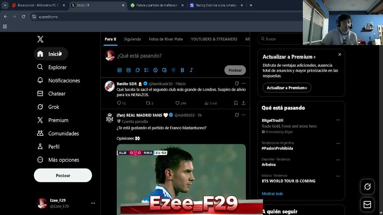The height and width of the screenshot is (215, 383).
Task: Open the browser tab search dropdown
Action: click(x=5, y=5)
